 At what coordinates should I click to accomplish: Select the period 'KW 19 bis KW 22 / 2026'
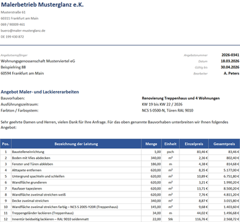click(x=162, y=104)
